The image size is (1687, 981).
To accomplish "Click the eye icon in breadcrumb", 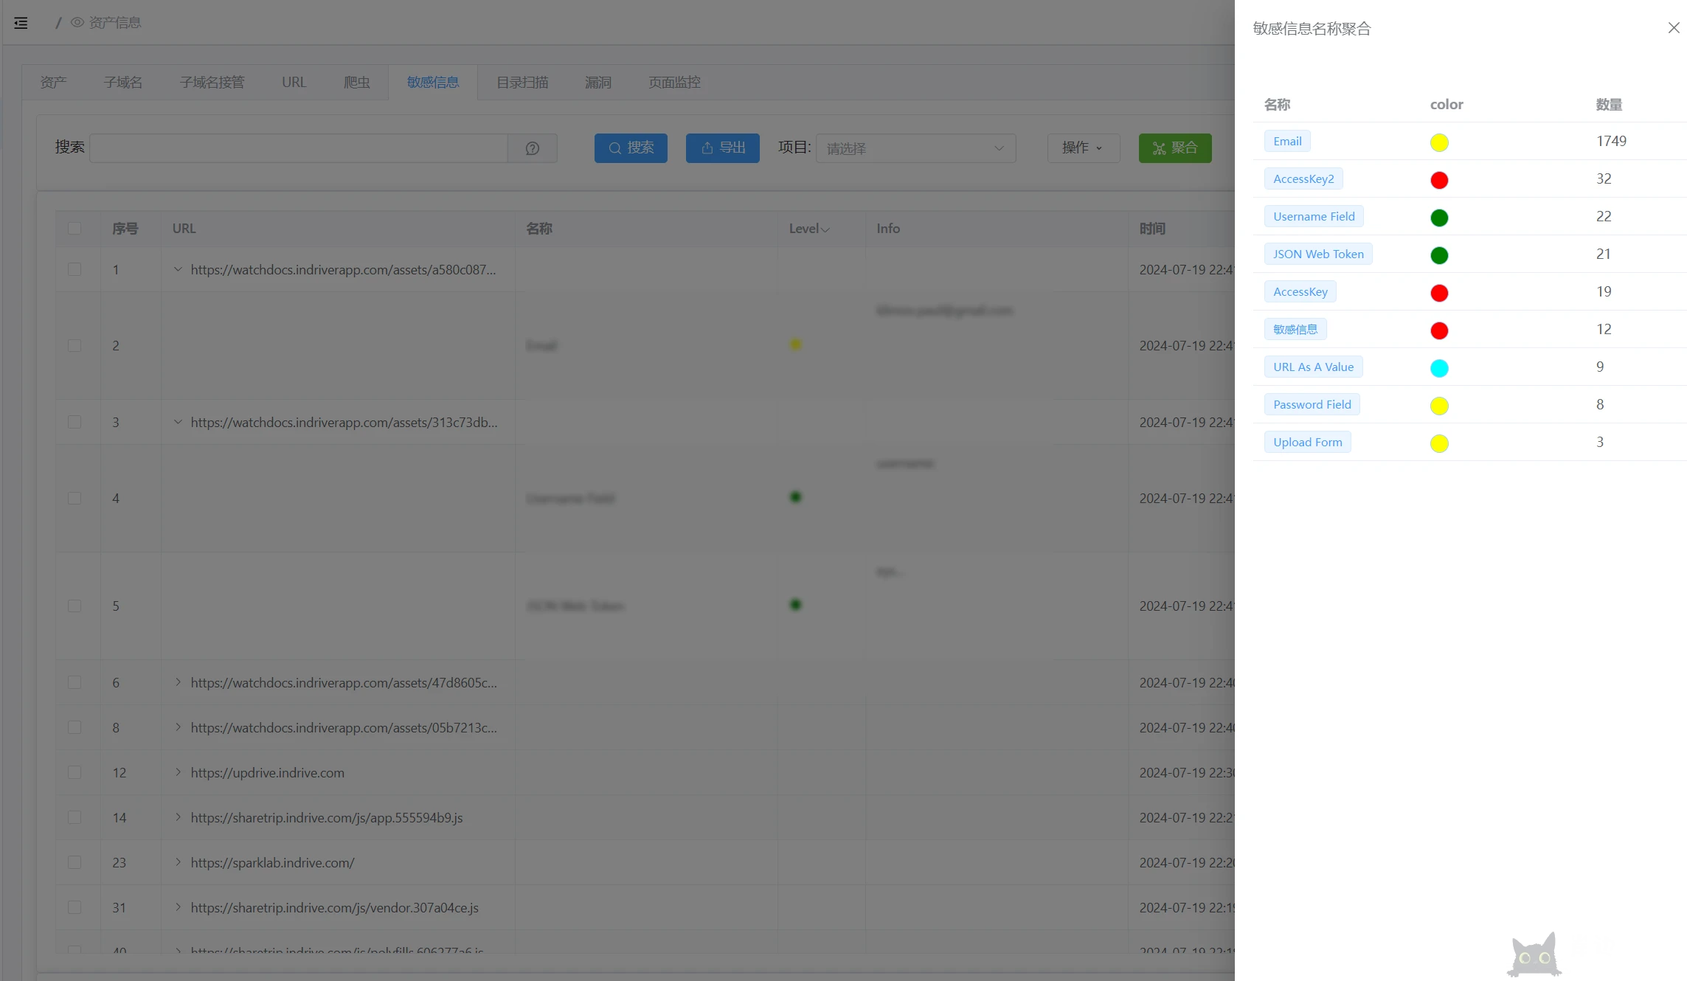I will pos(77,23).
